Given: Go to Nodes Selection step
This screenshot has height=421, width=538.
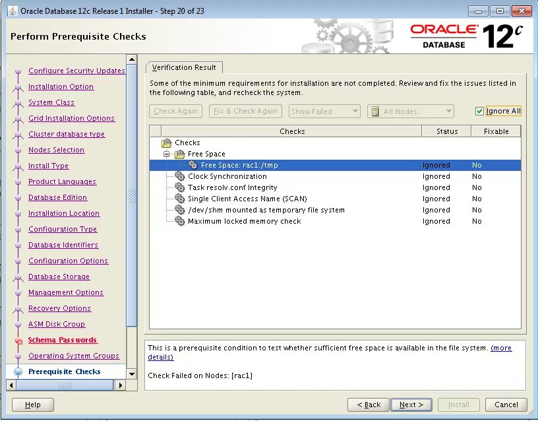Looking at the screenshot, I should pyautogui.click(x=56, y=150).
